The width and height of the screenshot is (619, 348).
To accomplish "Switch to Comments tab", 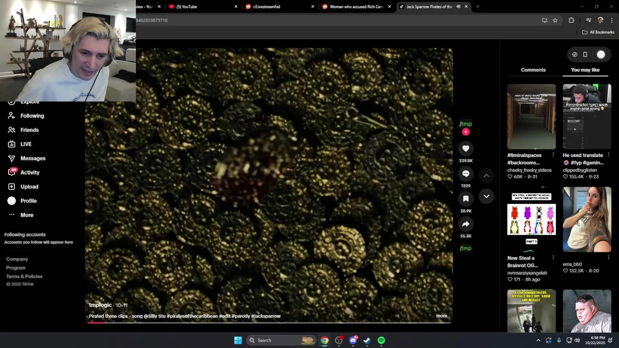I will click(533, 70).
